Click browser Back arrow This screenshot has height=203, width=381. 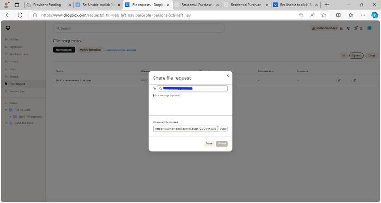coord(8,15)
